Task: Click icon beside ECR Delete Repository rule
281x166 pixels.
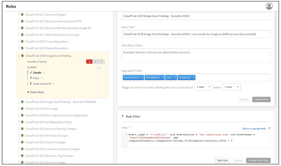Action: coord(22,48)
